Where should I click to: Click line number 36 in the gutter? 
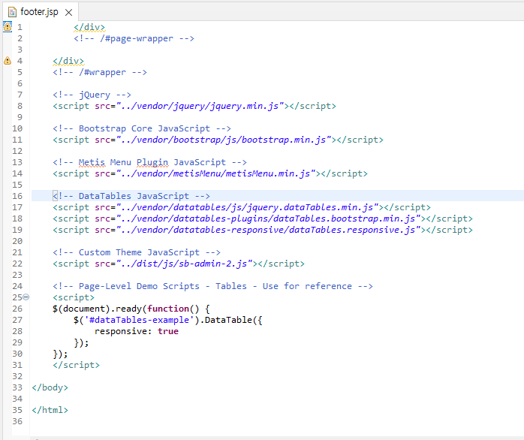[x=17, y=421]
